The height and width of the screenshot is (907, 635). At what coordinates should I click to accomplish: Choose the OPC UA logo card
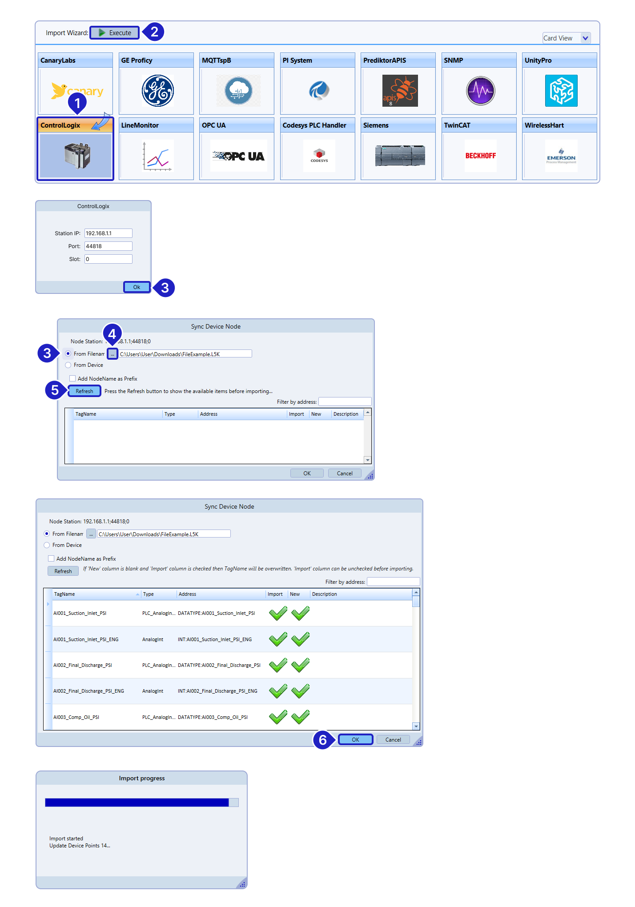pos(238,156)
